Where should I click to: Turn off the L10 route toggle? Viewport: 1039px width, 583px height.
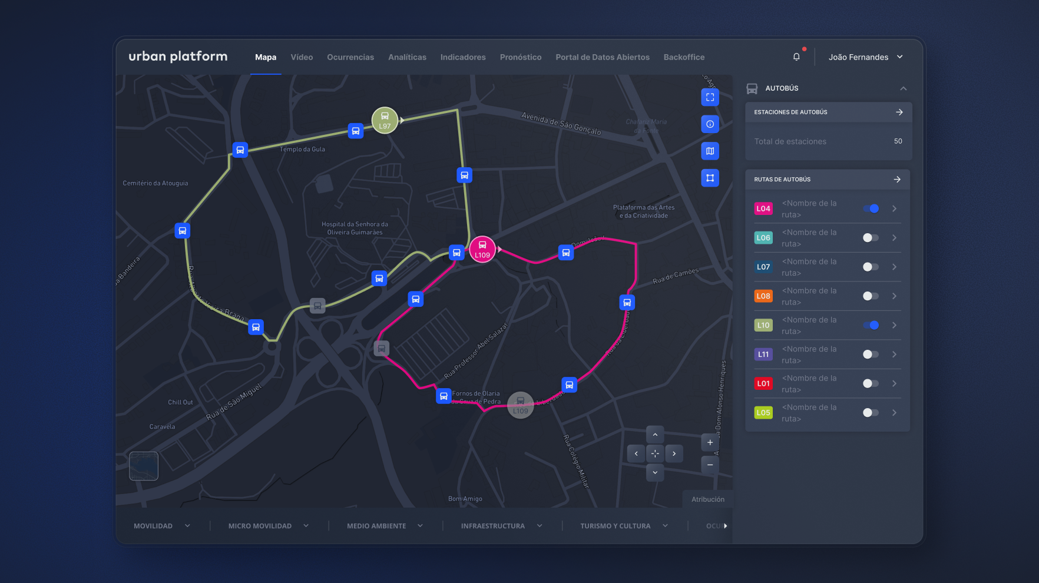point(871,325)
